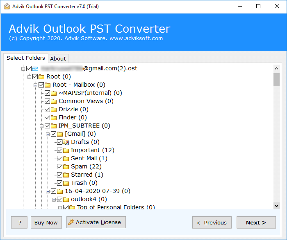Image resolution: width=287 pixels, height=240 pixels.
Task: Click the Drafts pencil folder icon
Action: click(66, 142)
